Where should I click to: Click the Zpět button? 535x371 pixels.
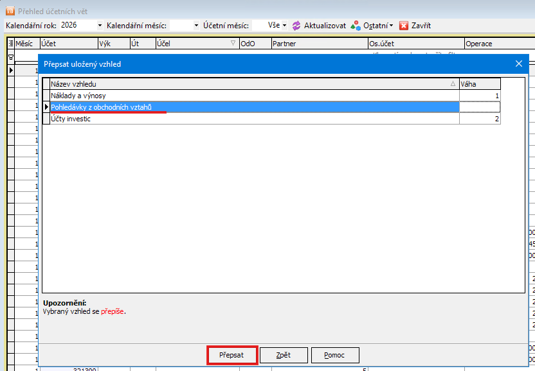[283, 355]
